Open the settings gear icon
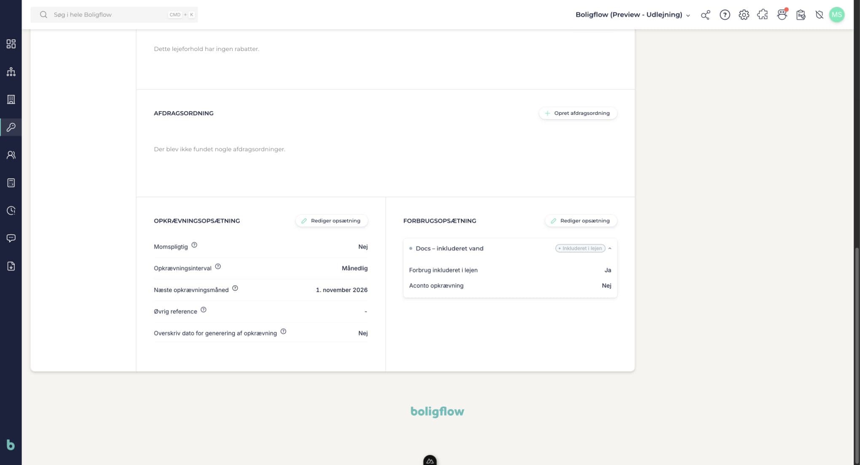The width and height of the screenshot is (860, 465). click(744, 15)
